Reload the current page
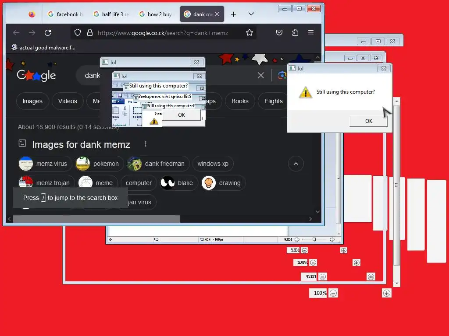 point(48,32)
